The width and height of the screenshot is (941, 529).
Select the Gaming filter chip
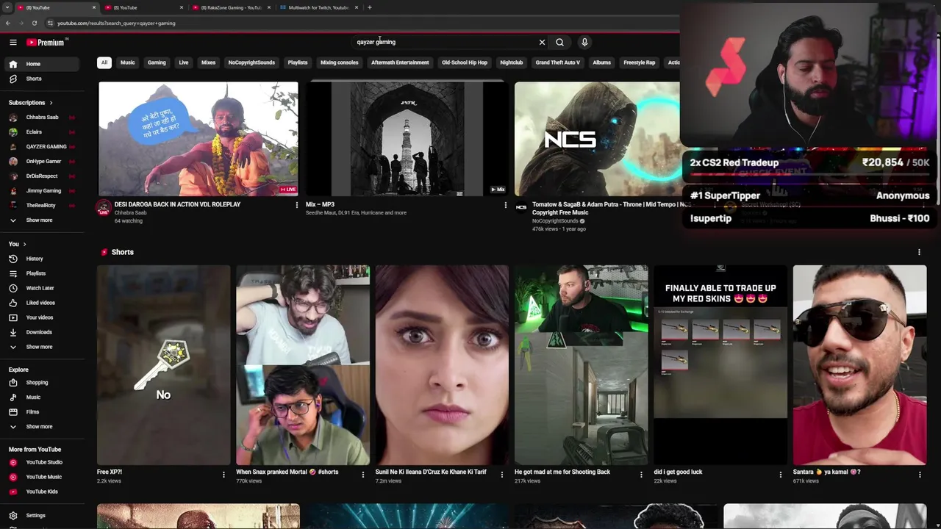tap(157, 62)
